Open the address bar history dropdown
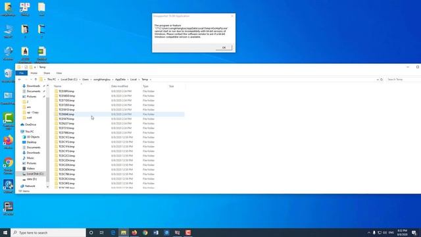This screenshot has width=421, height=237. pyautogui.click(x=378, y=80)
